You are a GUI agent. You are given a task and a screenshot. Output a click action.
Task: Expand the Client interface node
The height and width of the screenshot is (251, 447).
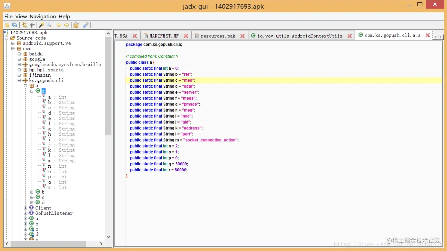tap(26, 208)
